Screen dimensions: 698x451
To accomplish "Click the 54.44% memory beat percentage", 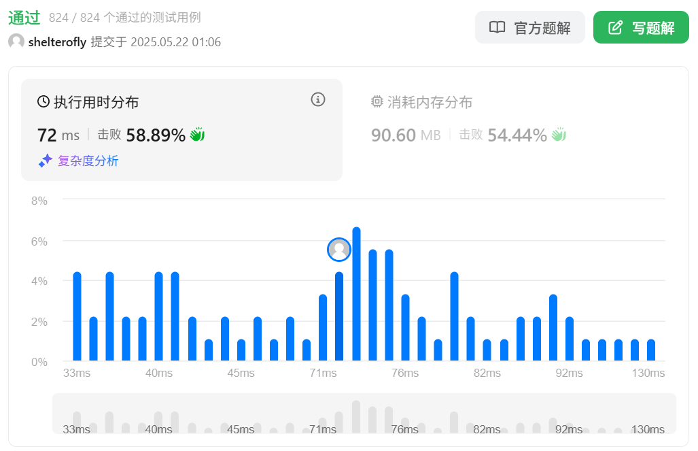I will (x=517, y=135).
